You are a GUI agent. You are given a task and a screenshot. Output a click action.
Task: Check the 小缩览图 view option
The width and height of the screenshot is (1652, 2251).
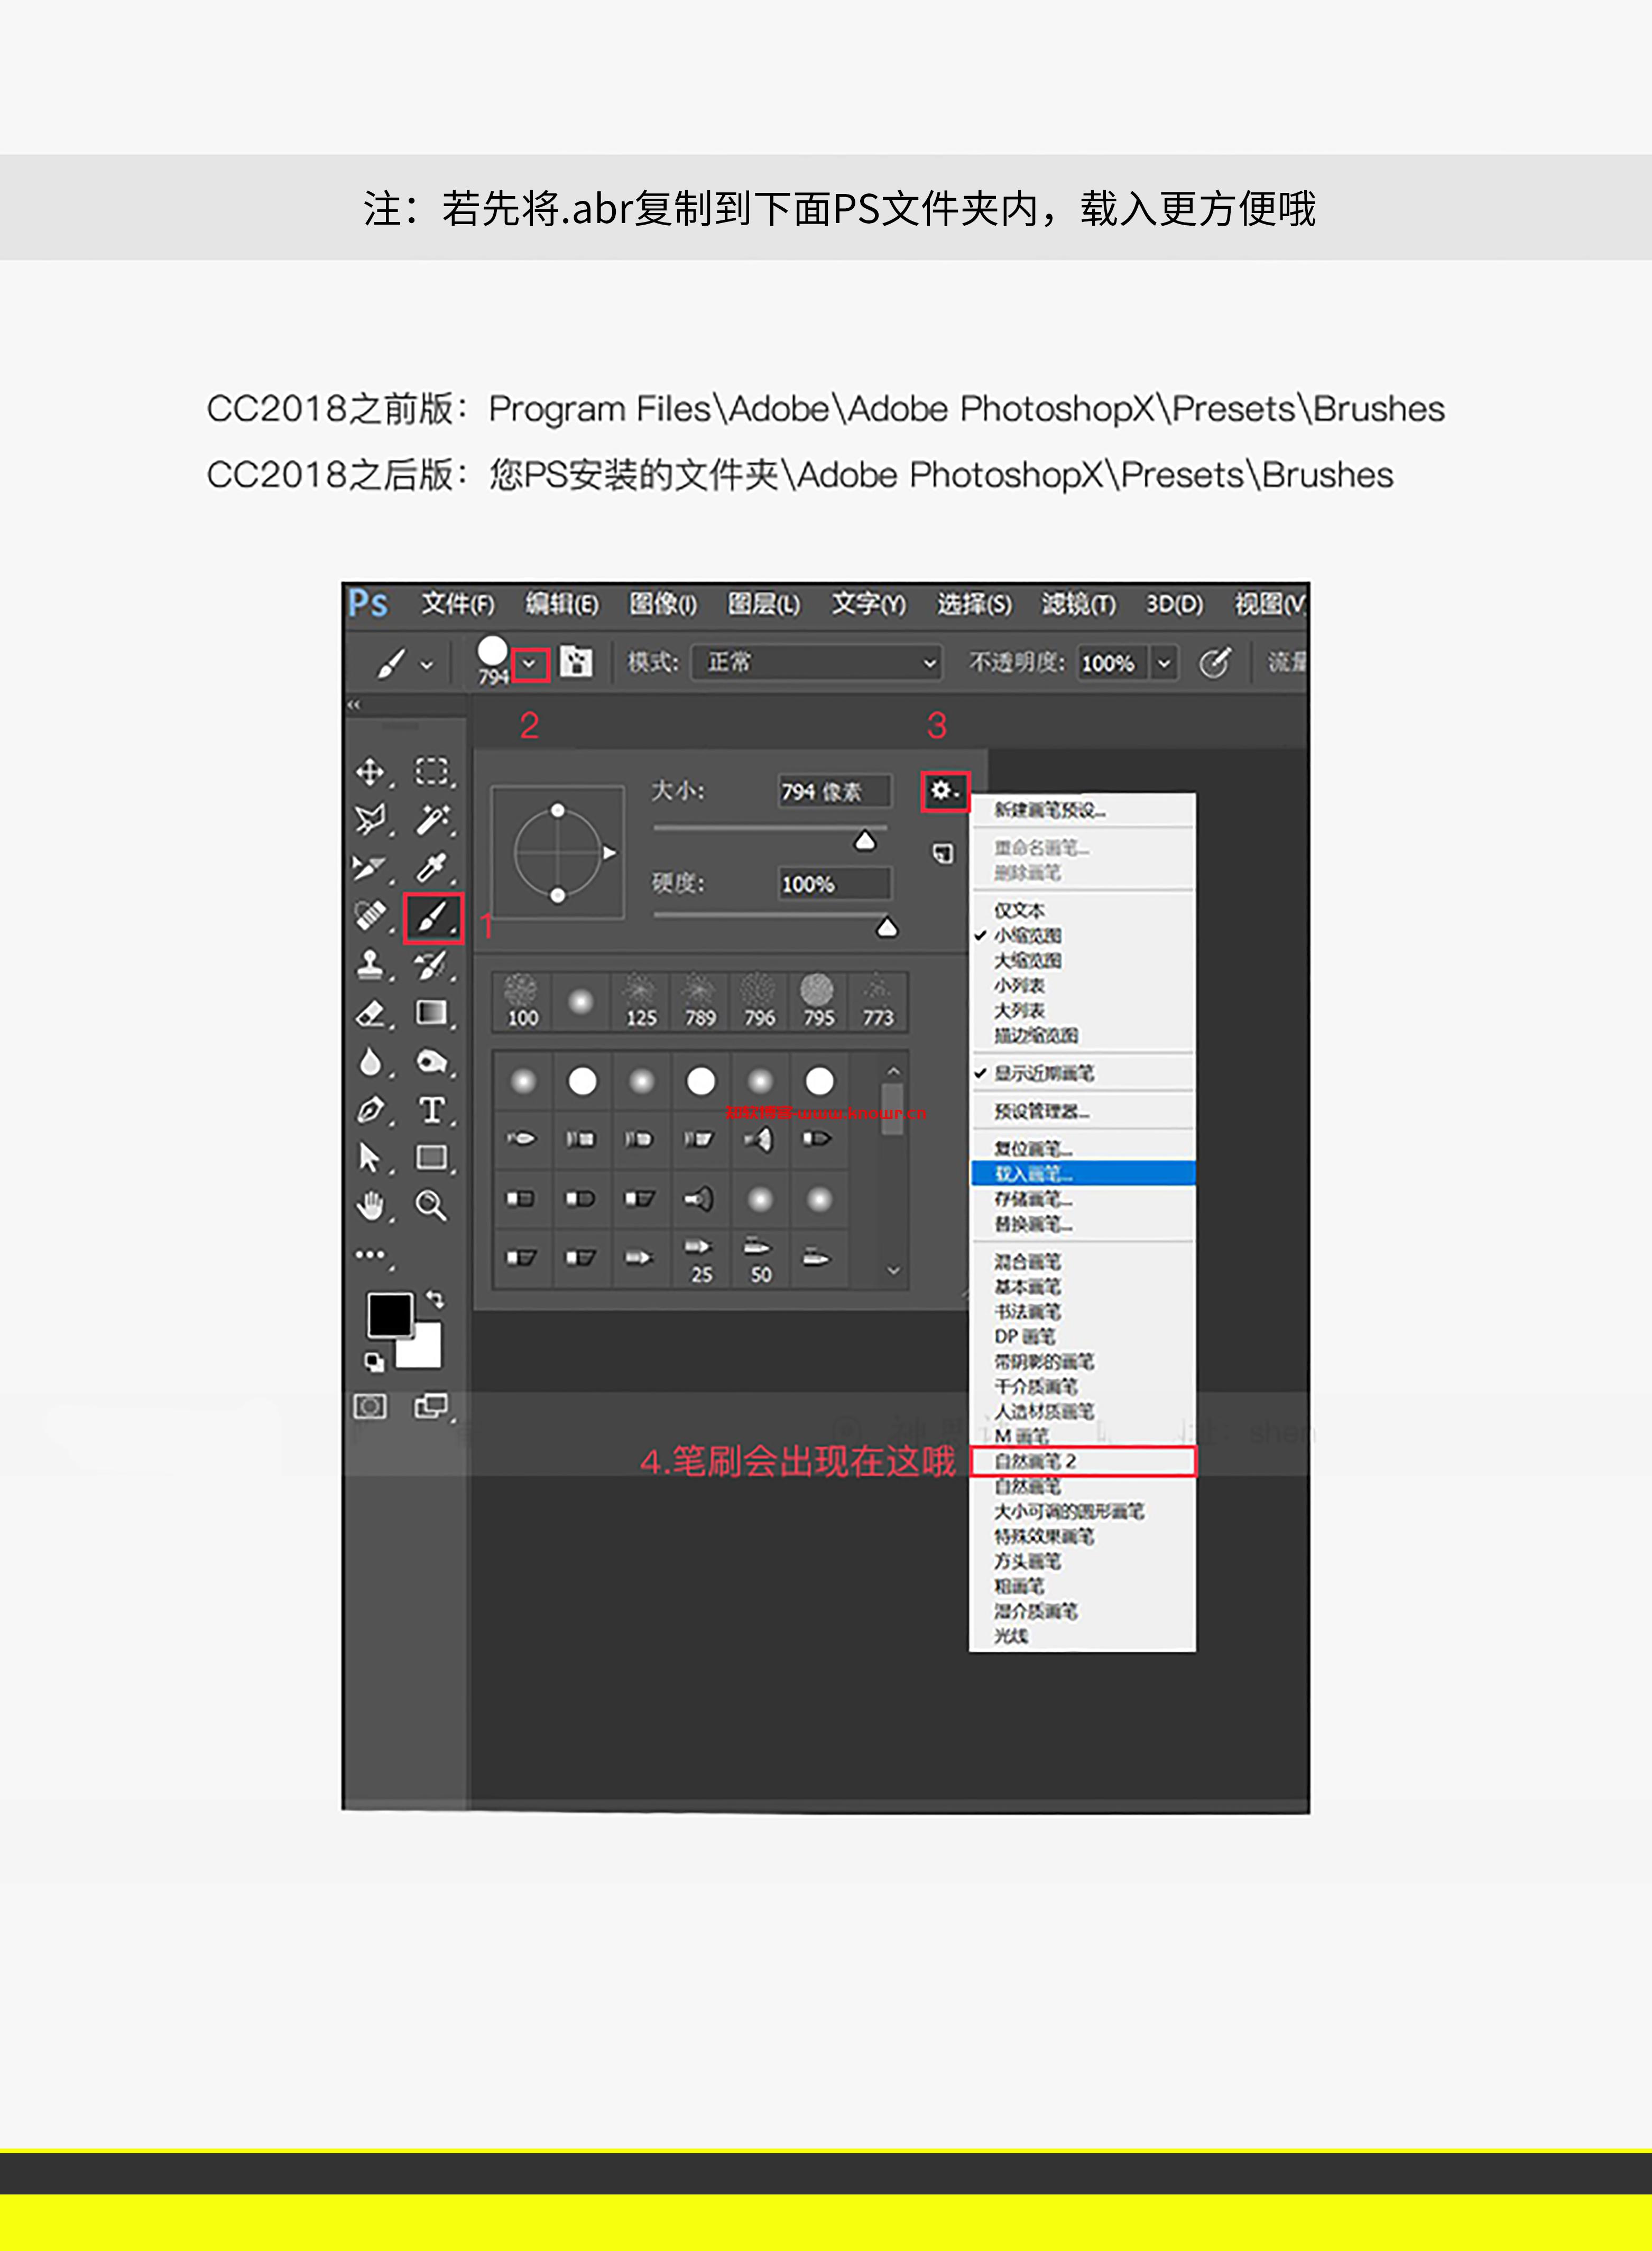[x=1027, y=935]
